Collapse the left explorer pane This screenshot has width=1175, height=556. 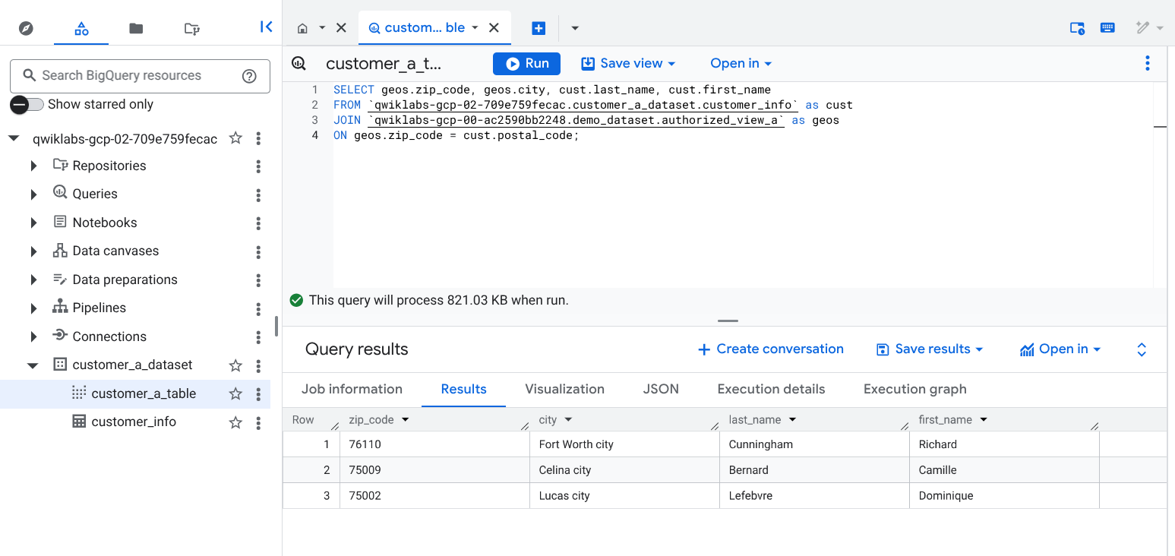coord(266,27)
